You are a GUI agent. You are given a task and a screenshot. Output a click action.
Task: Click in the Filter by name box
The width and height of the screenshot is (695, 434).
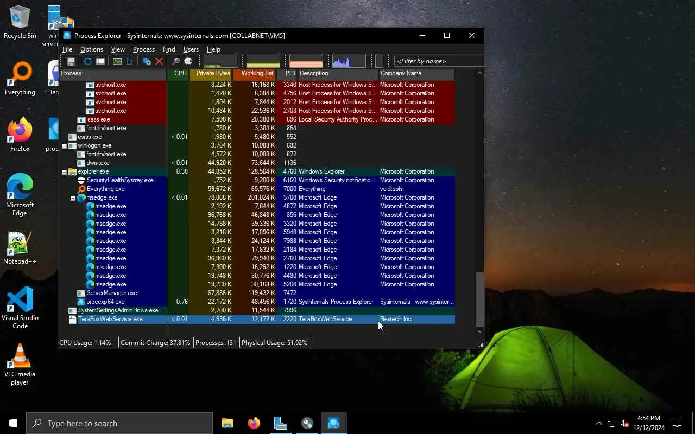click(439, 61)
